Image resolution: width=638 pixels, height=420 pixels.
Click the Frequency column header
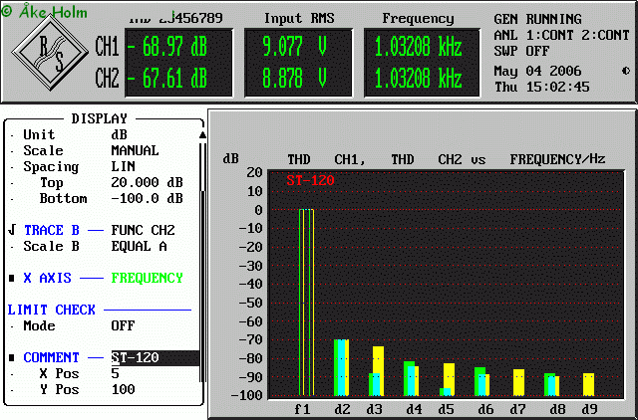(419, 19)
